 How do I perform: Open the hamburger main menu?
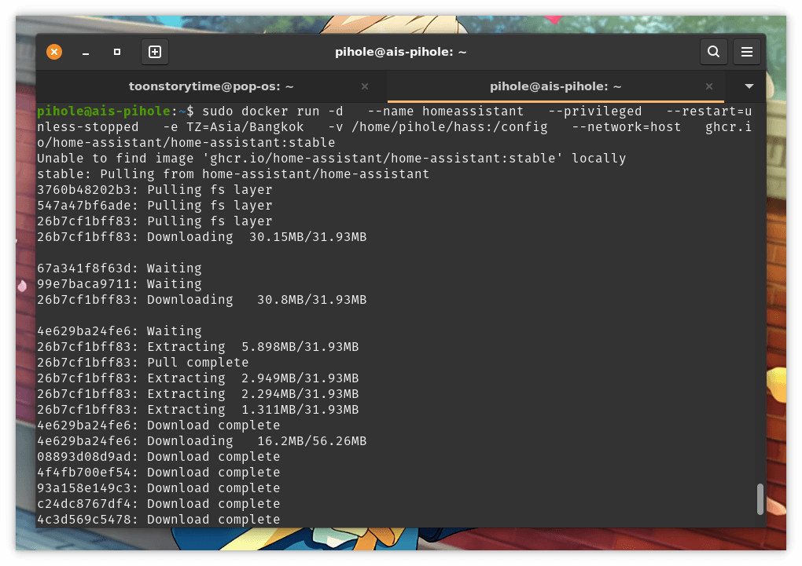click(747, 52)
